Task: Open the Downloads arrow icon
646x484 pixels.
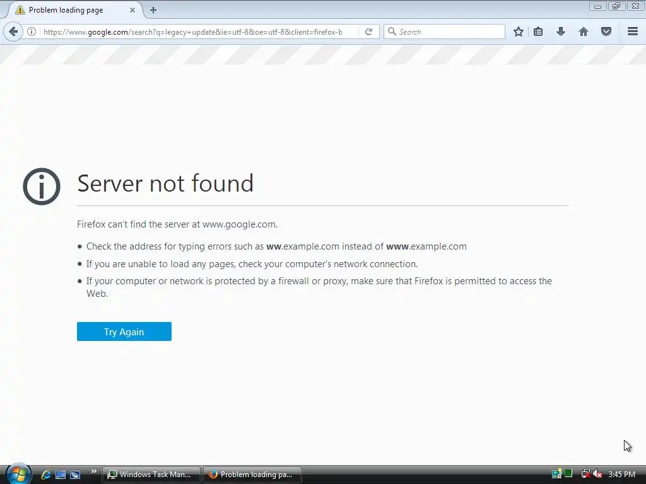Action: pos(560,32)
